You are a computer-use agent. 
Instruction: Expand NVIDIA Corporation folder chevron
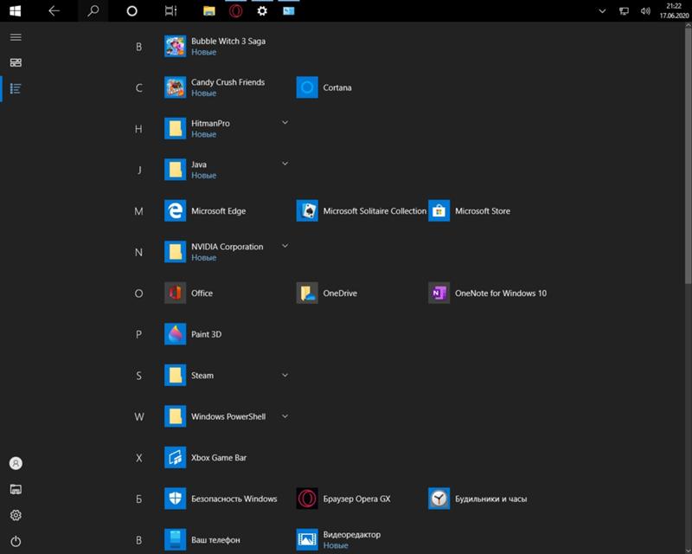coord(285,246)
